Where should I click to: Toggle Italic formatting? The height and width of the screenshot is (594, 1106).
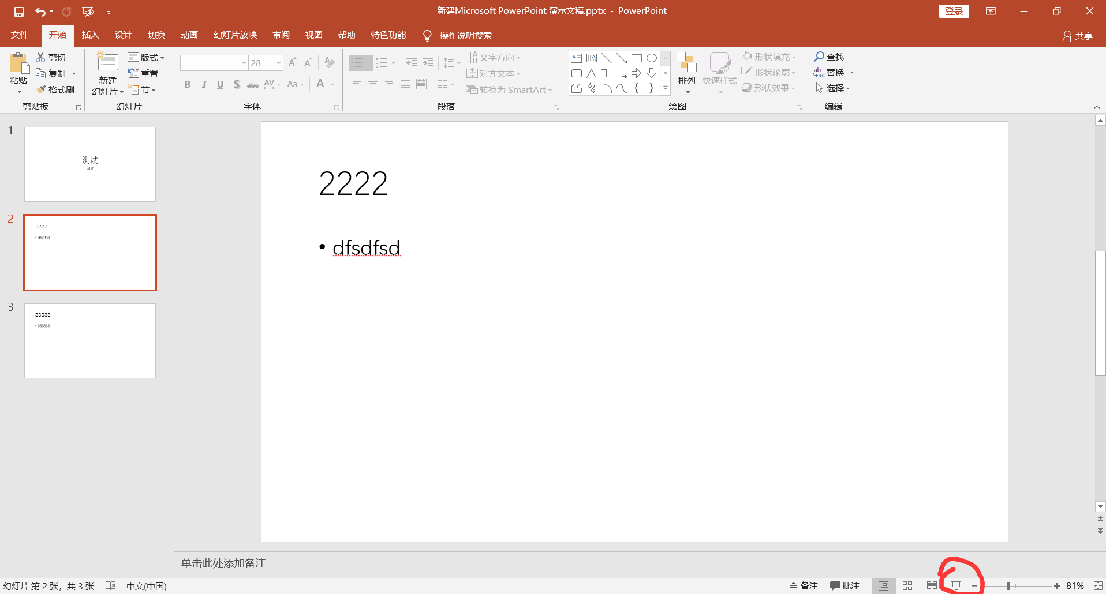[204, 85]
